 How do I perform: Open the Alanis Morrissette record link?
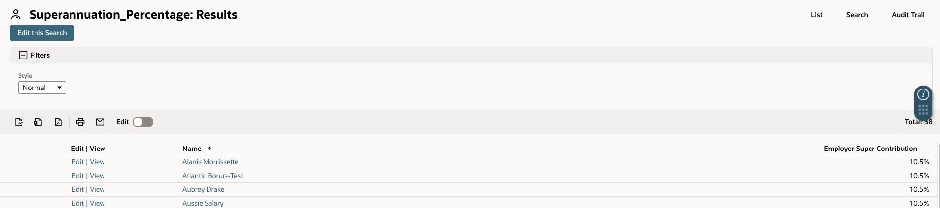(210, 162)
